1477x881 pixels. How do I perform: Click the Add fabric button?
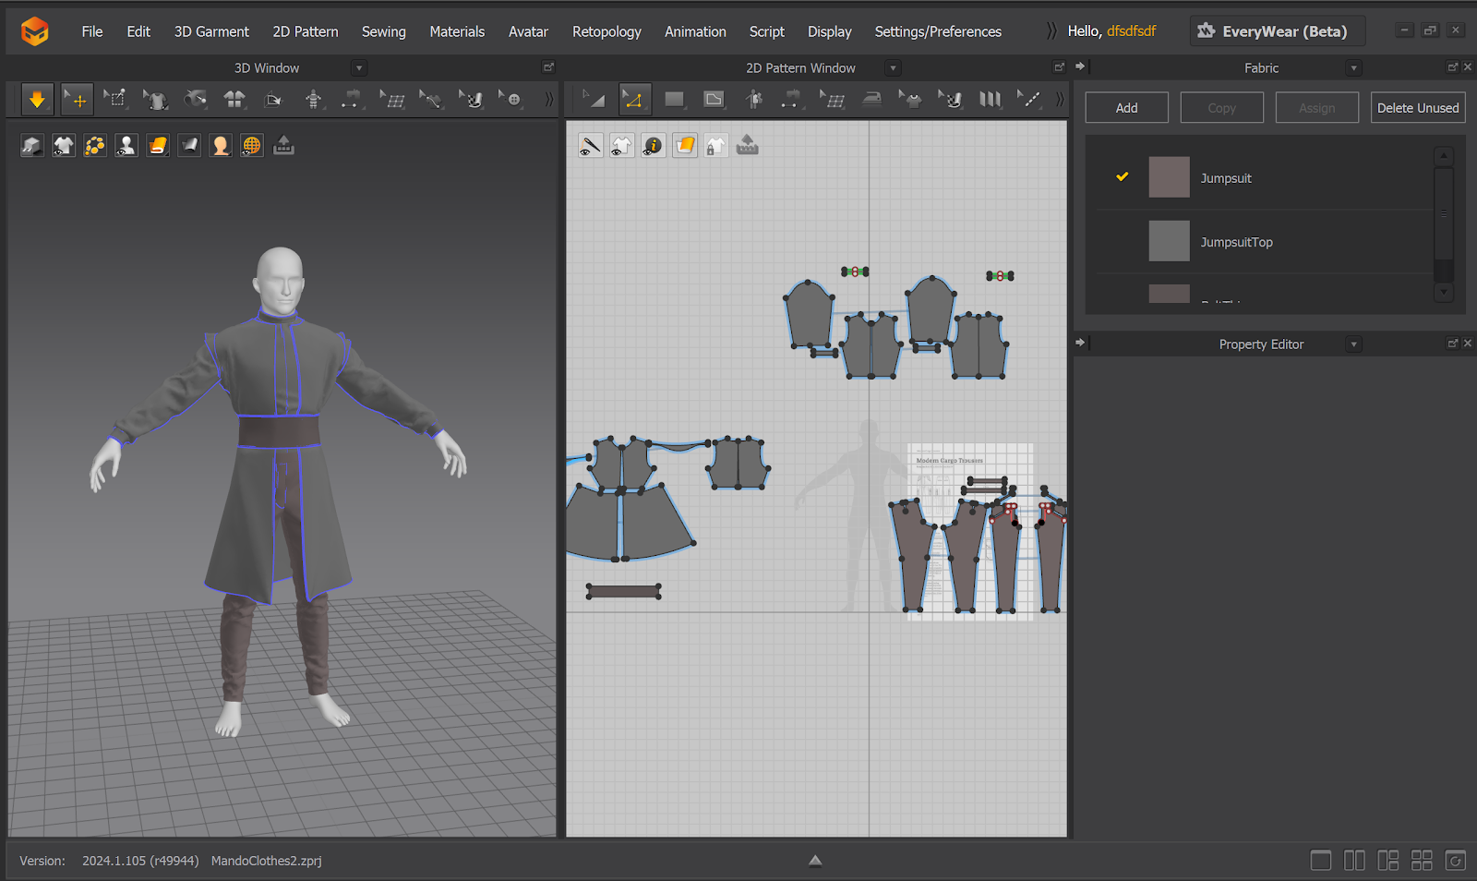point(1126,108)
